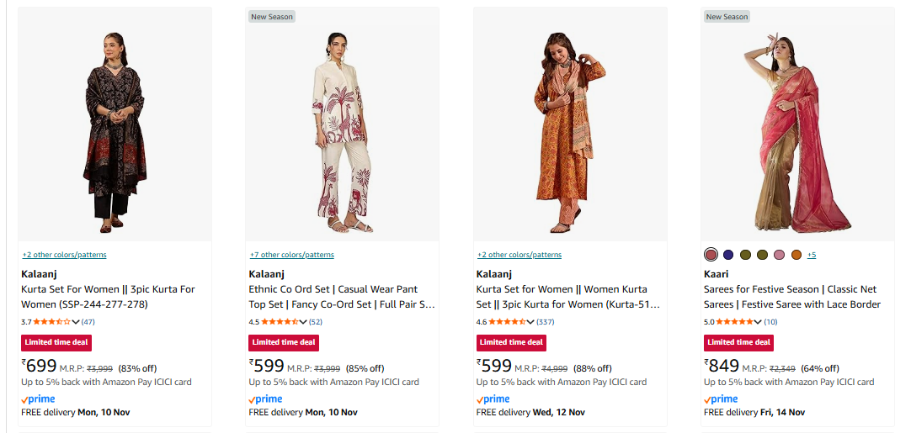Click Limited time deal badge on ₹849 saree

pos(738,342)
